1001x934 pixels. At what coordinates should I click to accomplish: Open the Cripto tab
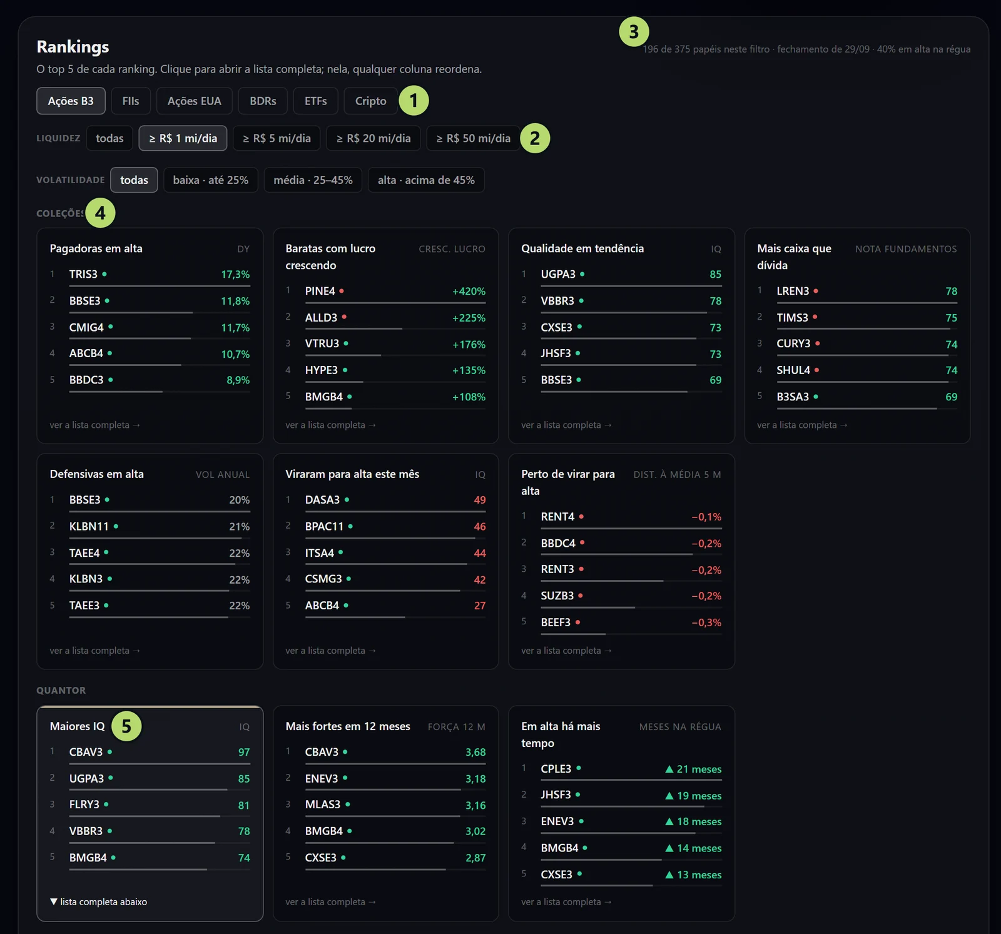tap(370, 101)
